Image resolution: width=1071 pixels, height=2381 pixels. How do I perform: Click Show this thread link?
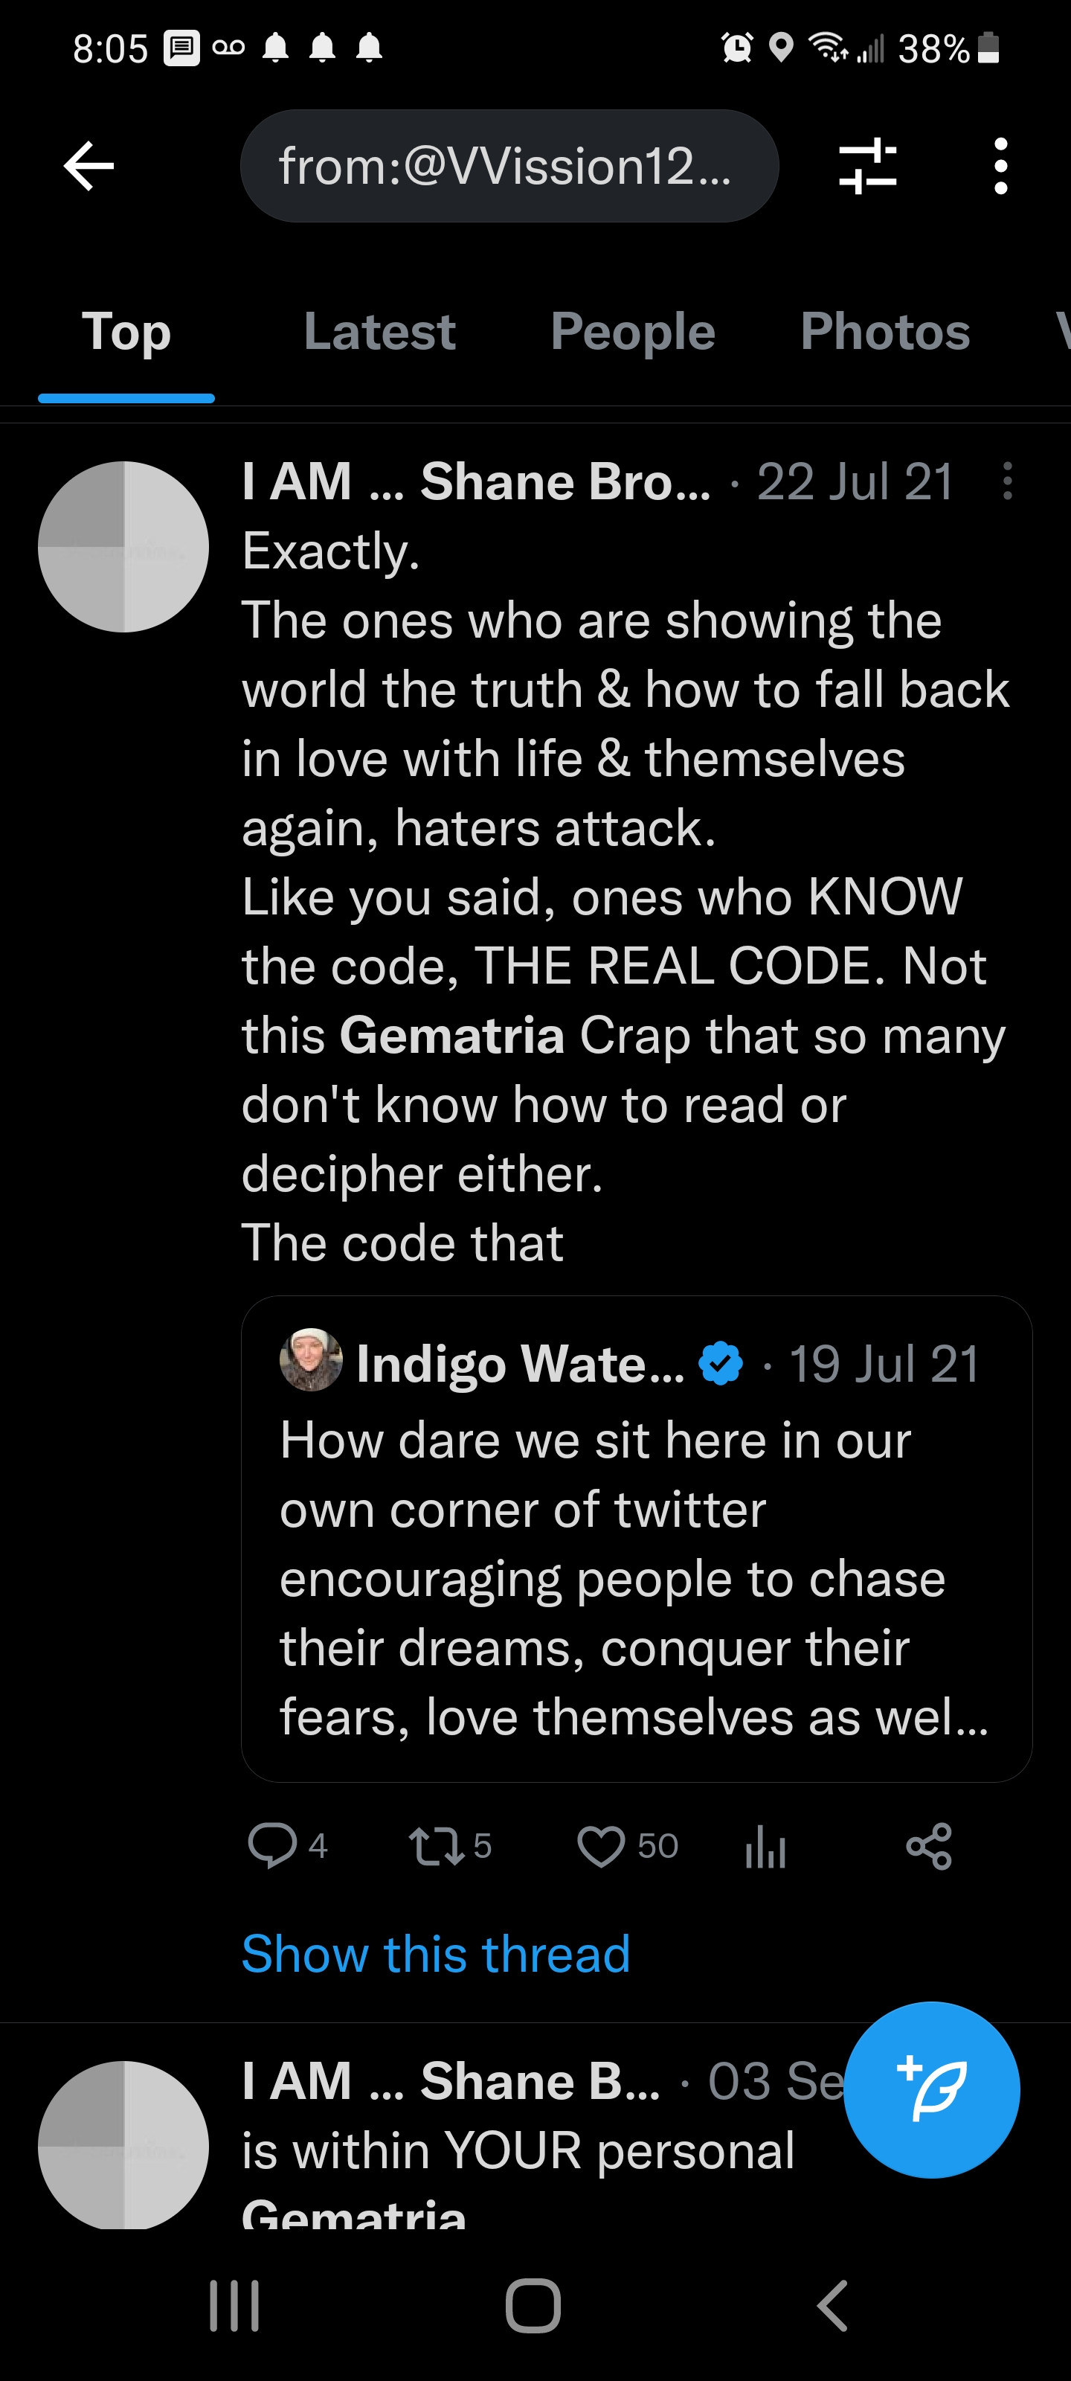tap(435, 1953)
